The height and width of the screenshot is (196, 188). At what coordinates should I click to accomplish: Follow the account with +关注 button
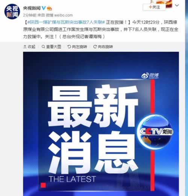tap(154, 7)
